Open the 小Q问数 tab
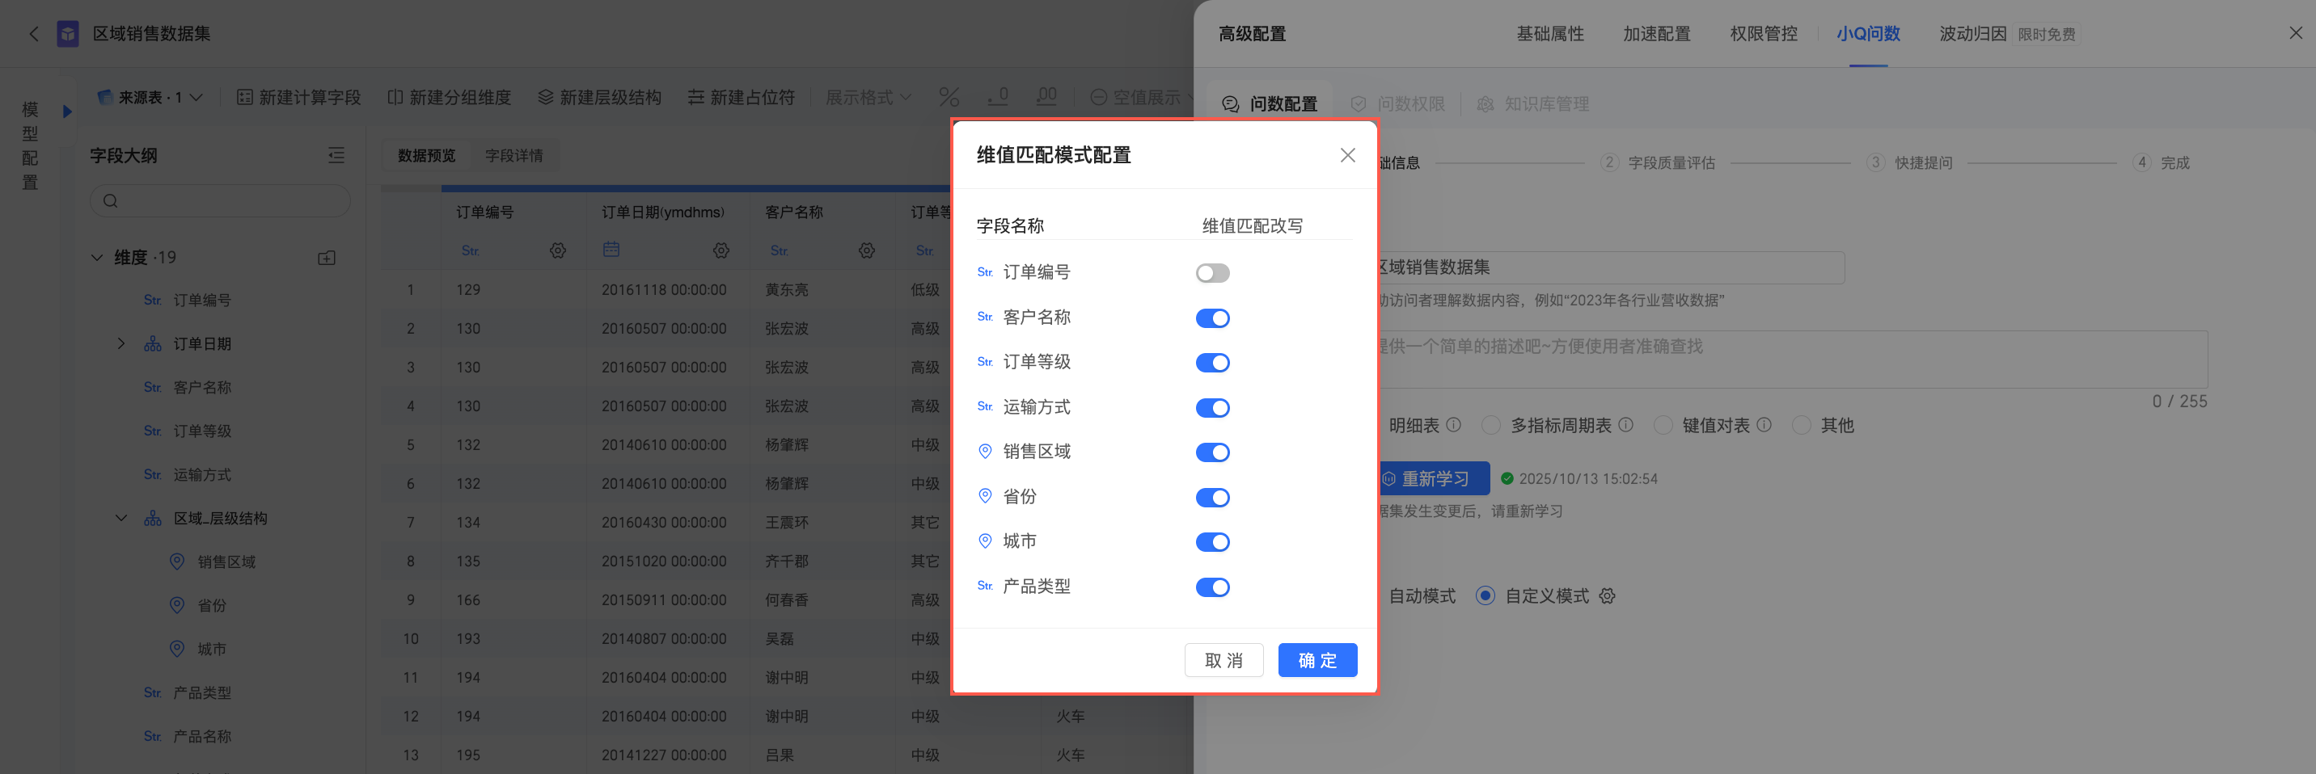The height and width of the screenshot is (774, 2316). (x=1868, y=34)
